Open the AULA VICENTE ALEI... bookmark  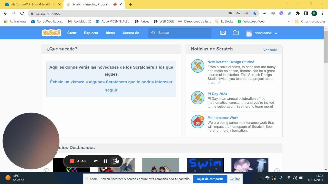pyautogui.click(x=113, y=21)
